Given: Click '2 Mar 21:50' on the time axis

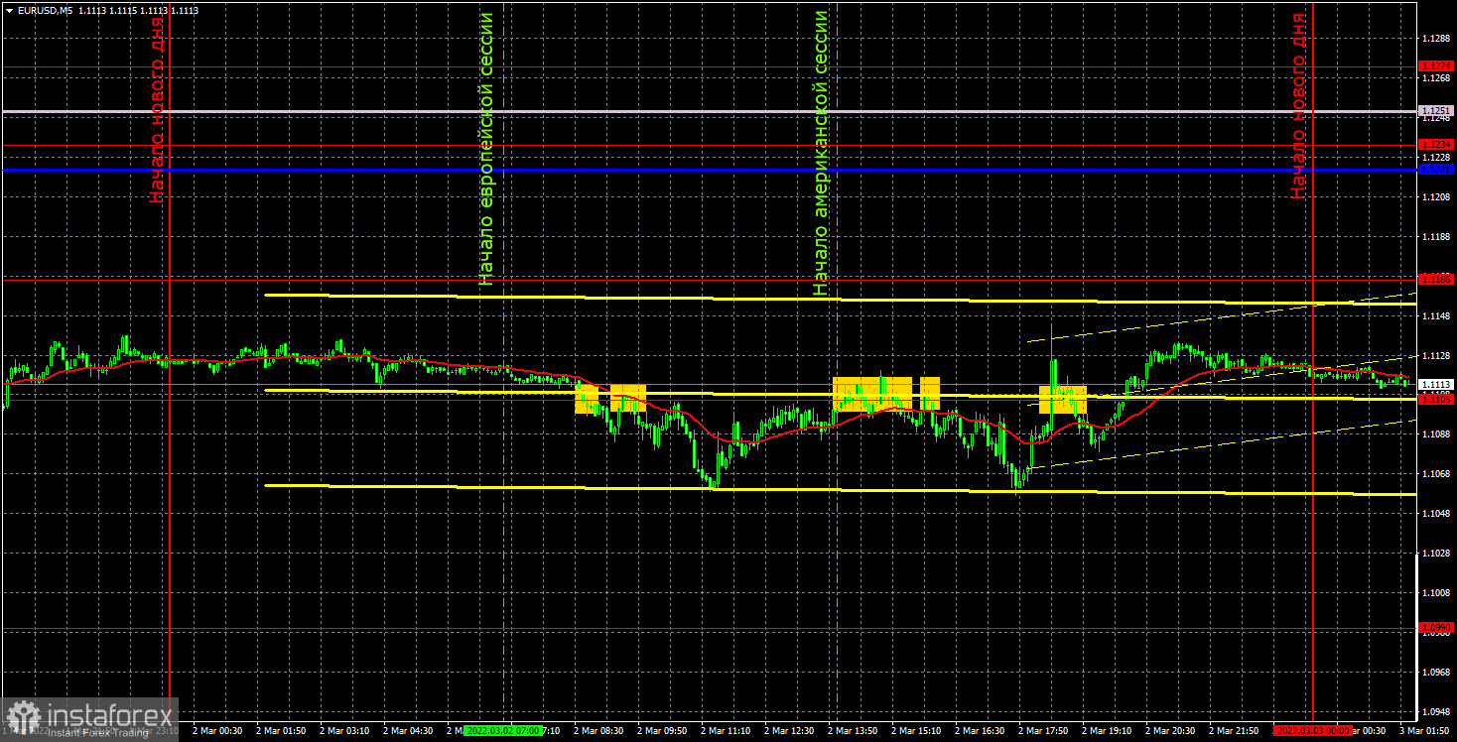Looking at the screenshot, I should tap(1234, 730).
